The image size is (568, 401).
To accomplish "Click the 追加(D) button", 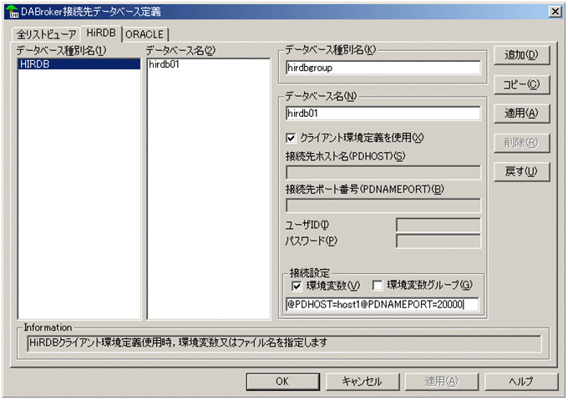I will click(x=521, y=55).
